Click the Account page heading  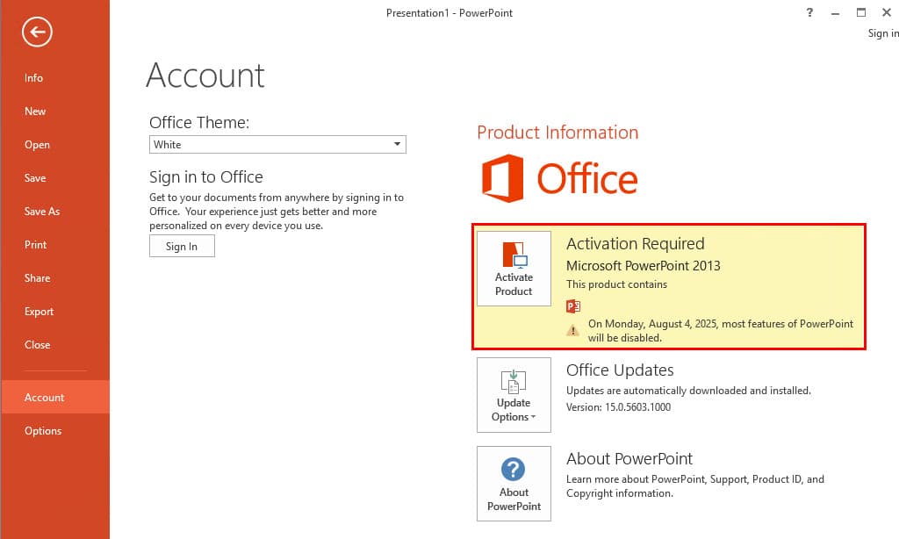[205, 75]
